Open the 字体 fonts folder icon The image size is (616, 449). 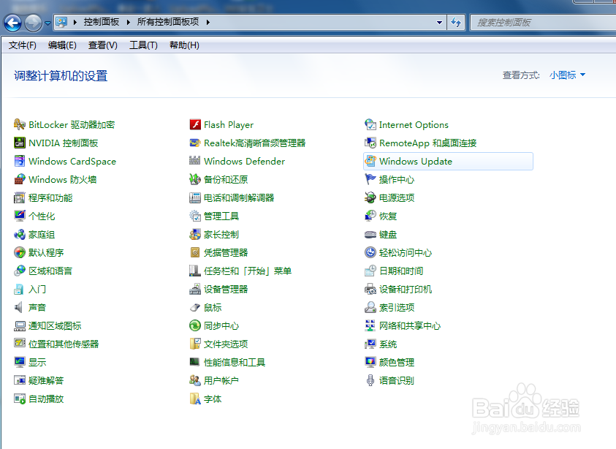tap(195, 399)
